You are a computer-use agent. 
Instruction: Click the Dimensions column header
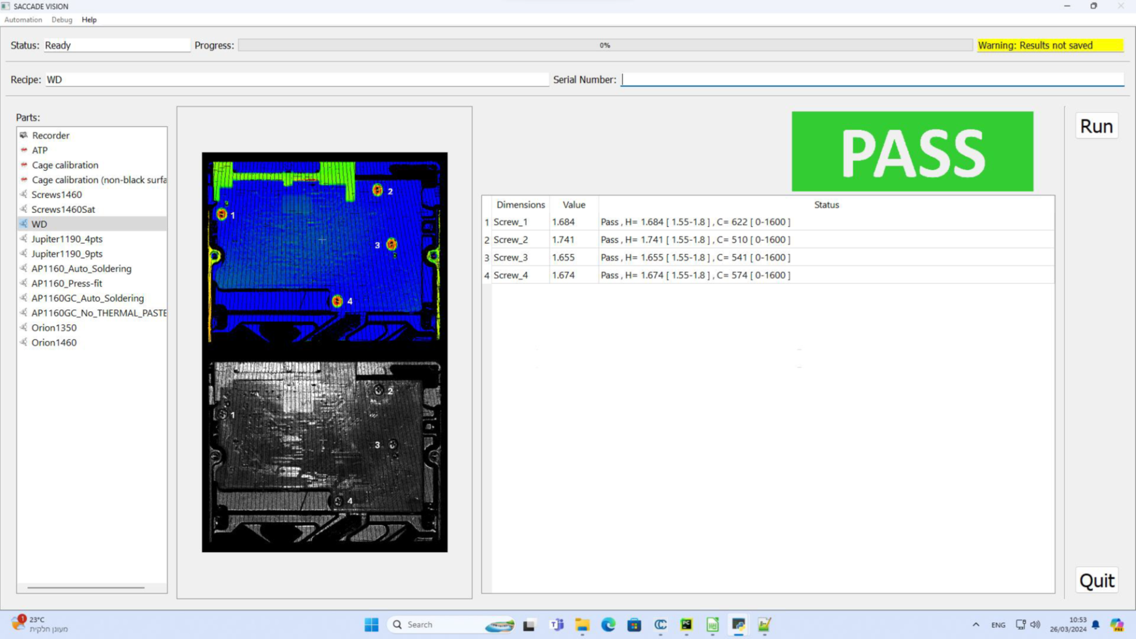click(x=520, y=204)
